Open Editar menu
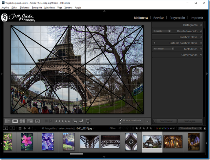This screenshot has height=160, width=210. [x=14, y=7]
